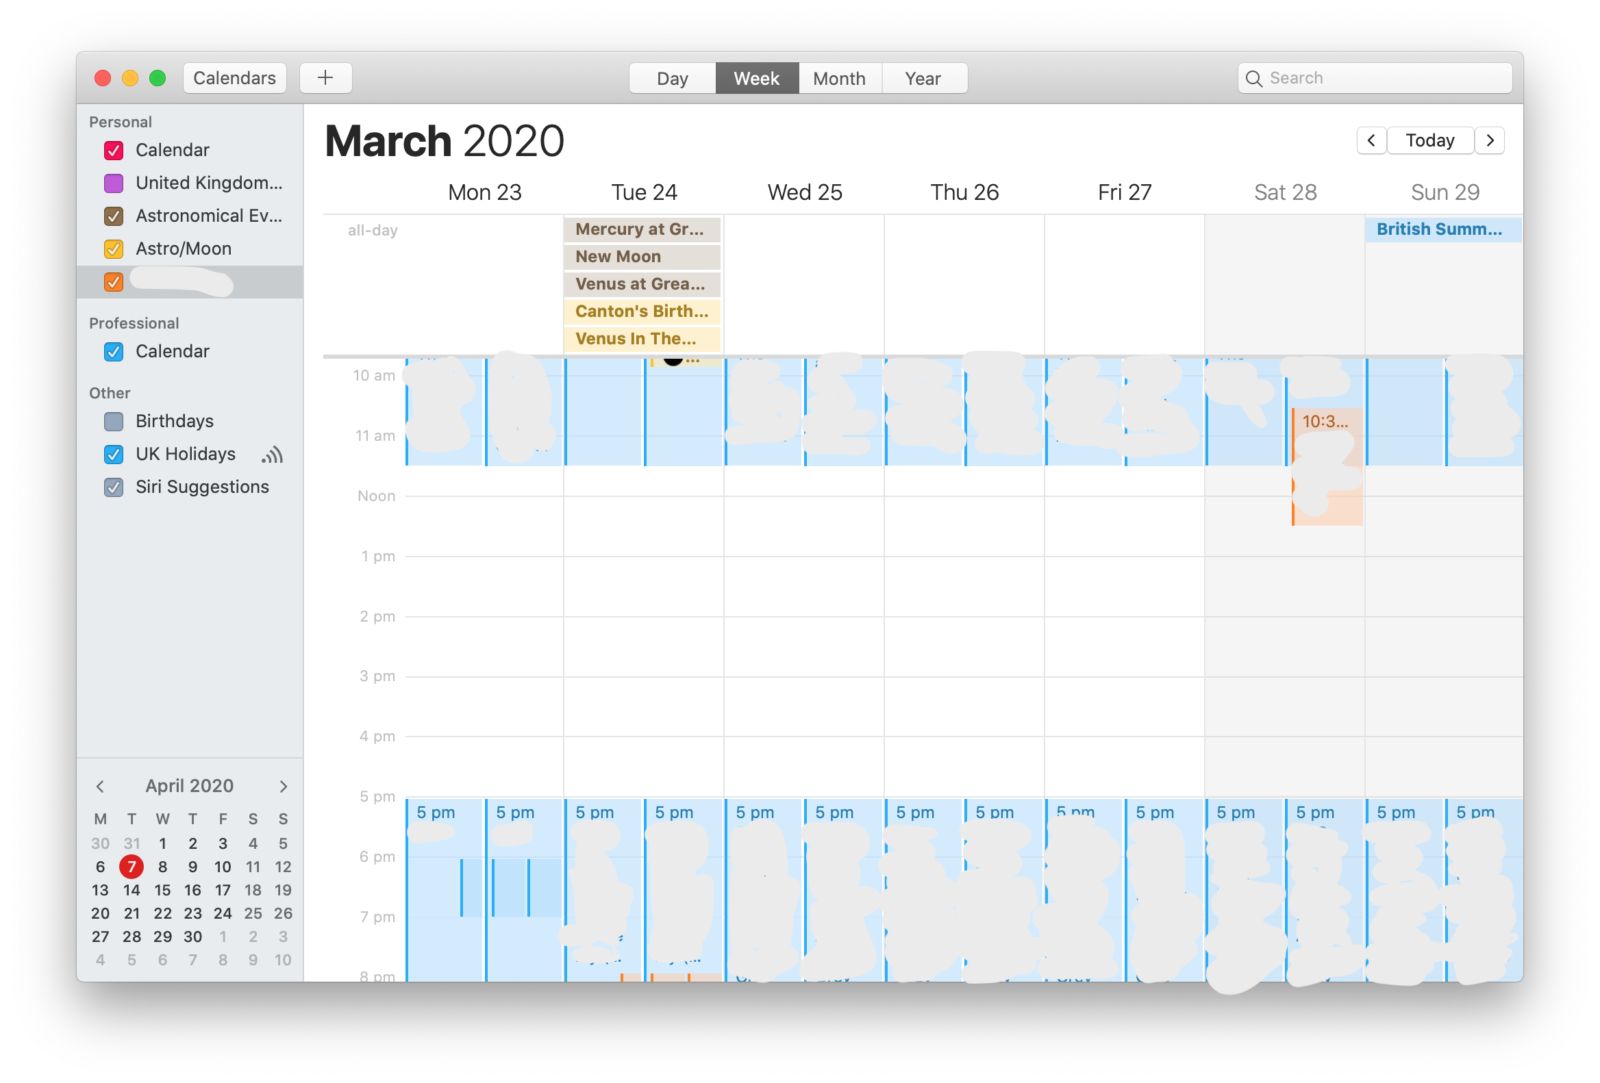Click the Calendars button
The height and width of the screenshot is (1083, 1600).
click(235, 78)
